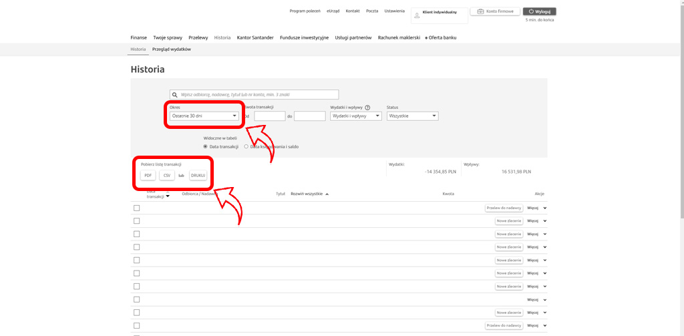Click Przelew do nadawcy in the first row

click(x=504, y=208)
